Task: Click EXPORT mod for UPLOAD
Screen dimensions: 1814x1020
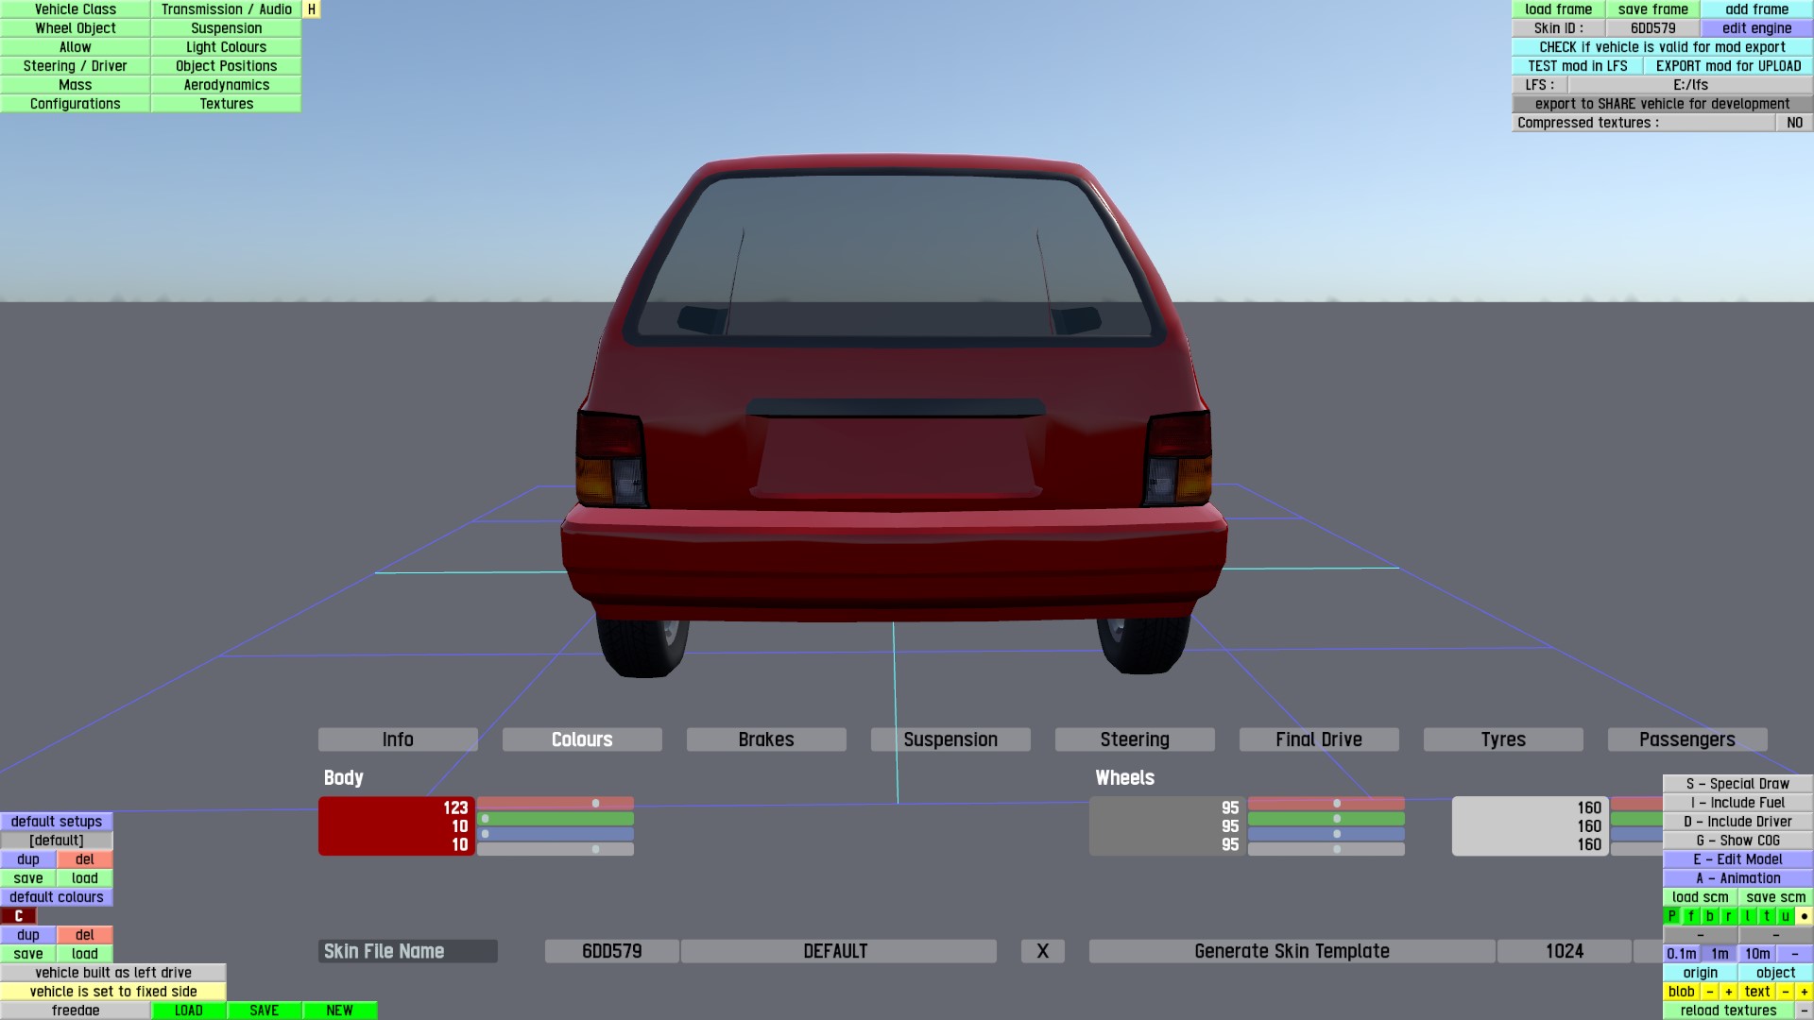Action: (x=1728, y=66)
